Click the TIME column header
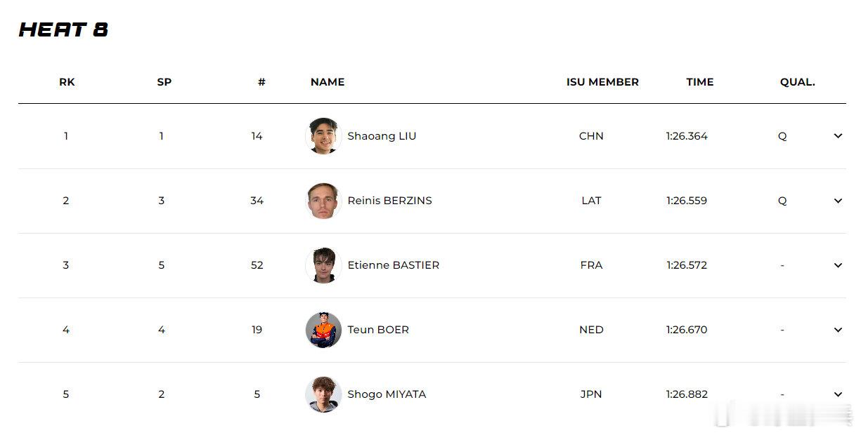The image size is (861, 435). pyautogui.click(x=699, y=82)
